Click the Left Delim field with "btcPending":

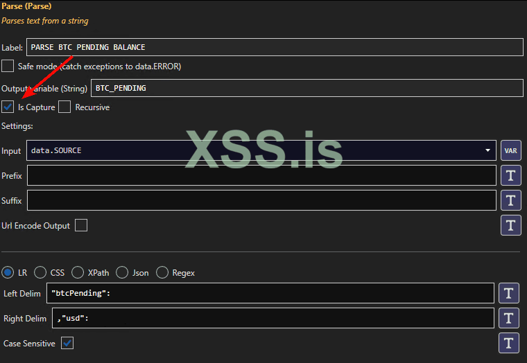(x=270, y=293)
